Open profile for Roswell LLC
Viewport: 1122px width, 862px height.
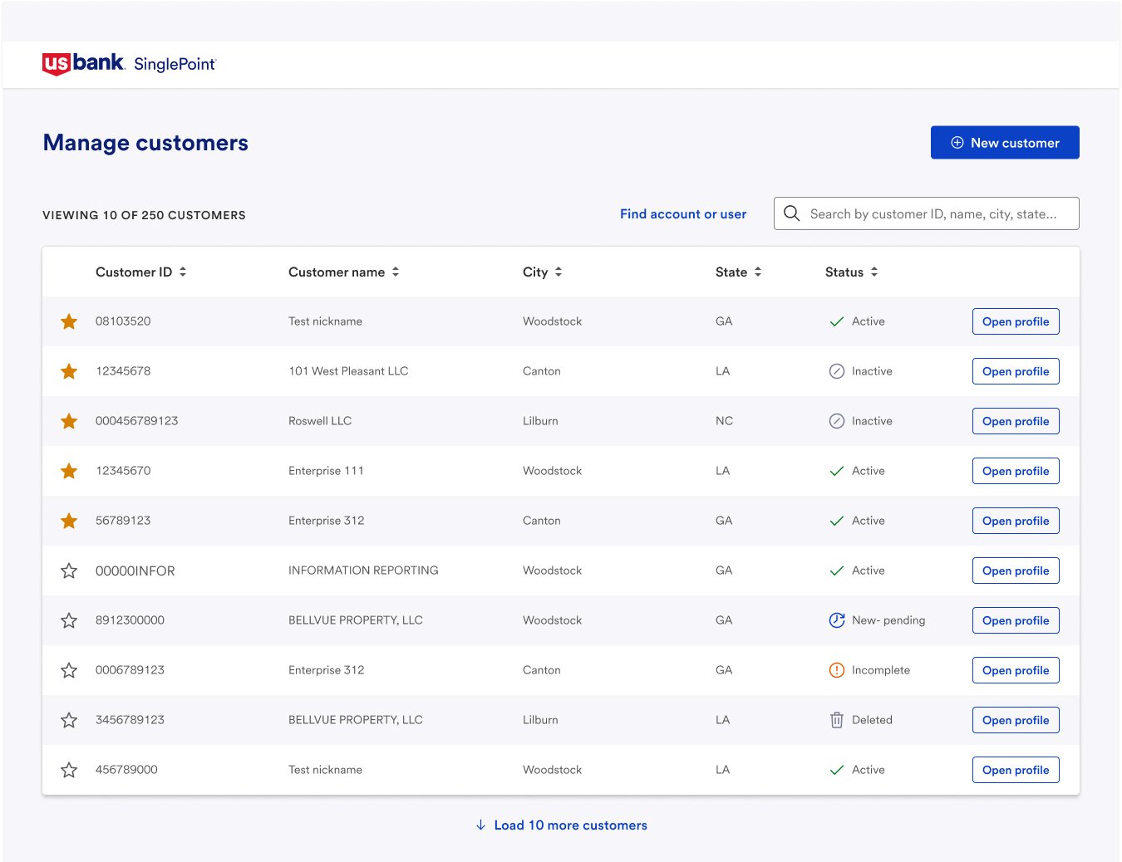coord(1016,421)
